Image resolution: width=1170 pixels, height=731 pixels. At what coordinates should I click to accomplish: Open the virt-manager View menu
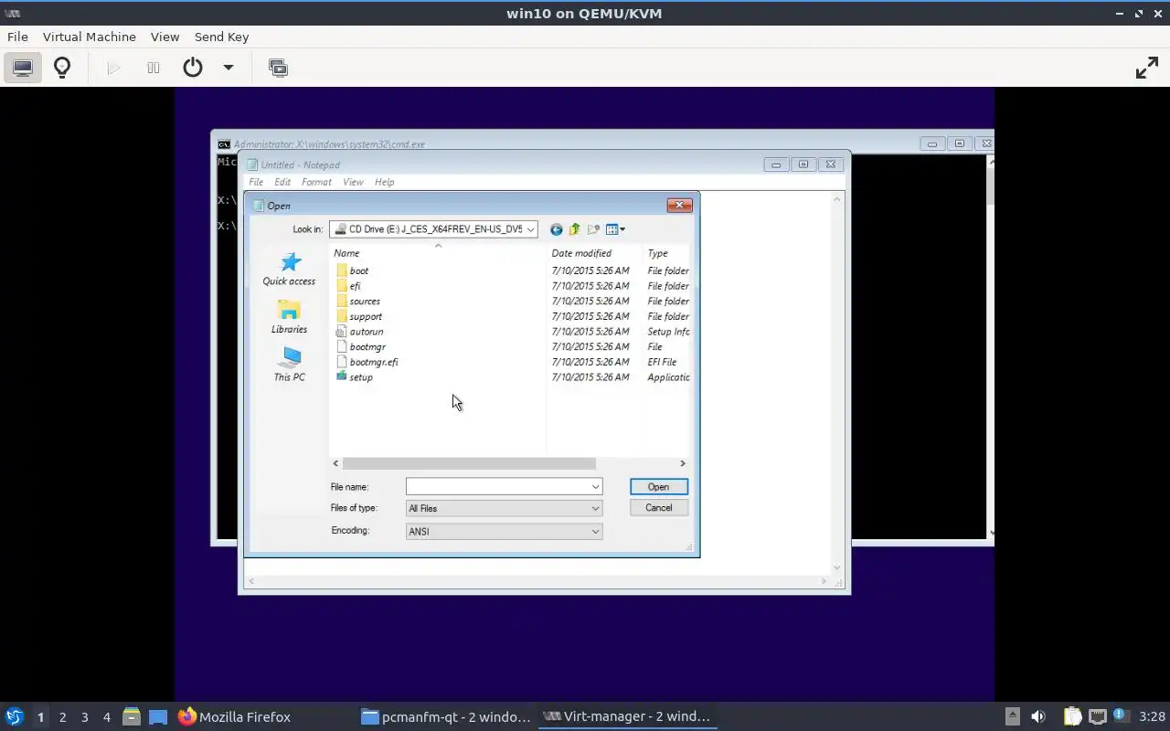coord(165,37)
